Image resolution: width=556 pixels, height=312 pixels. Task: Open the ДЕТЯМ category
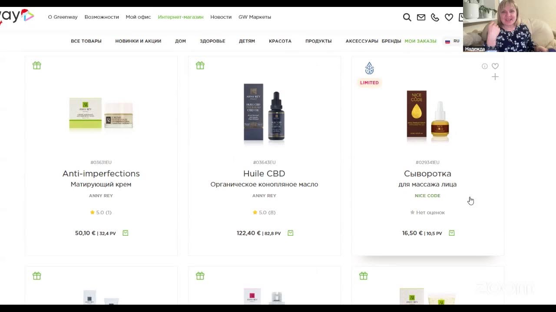247,41
